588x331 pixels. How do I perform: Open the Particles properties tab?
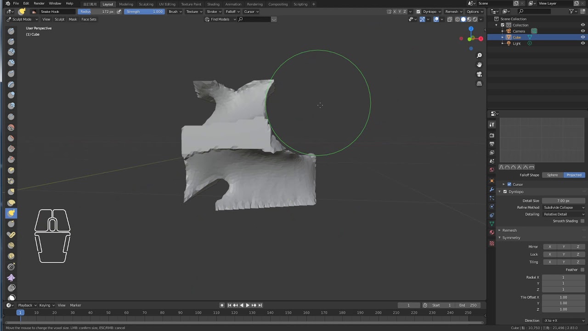pyautogui.click(x=492, y=198)
